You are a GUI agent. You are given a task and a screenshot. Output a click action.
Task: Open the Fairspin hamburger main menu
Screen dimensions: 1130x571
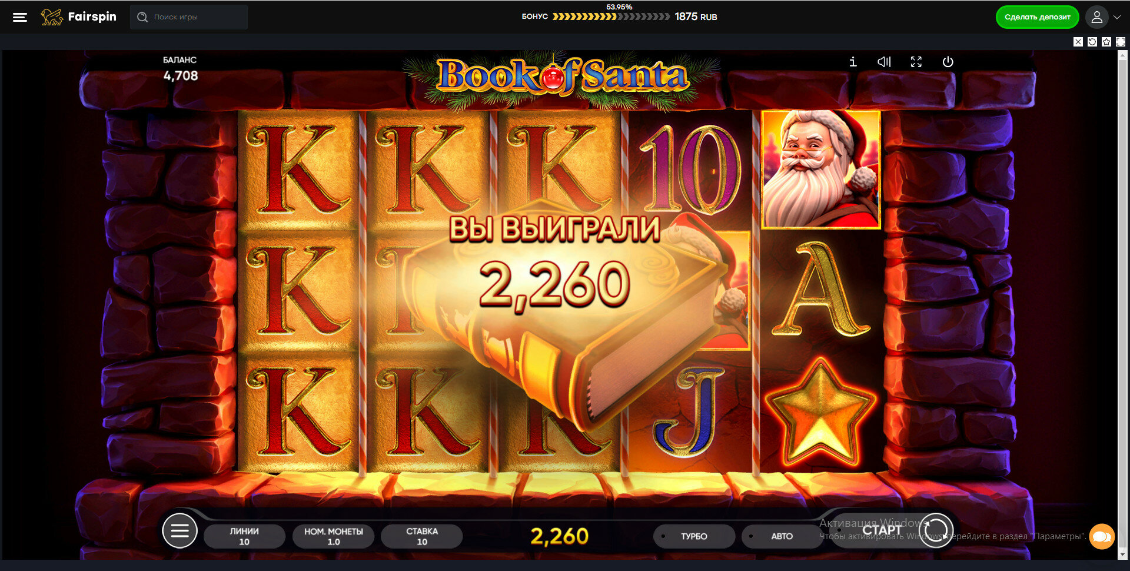(20, 17)
